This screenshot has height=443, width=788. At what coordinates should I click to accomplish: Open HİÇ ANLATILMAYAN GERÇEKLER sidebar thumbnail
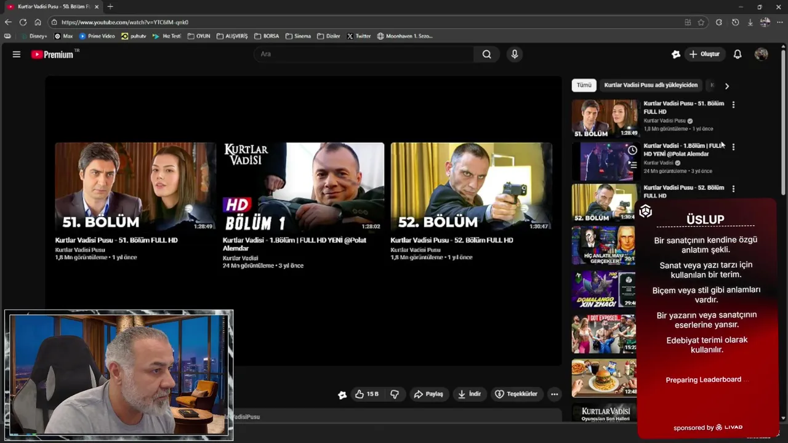(604, 245)
